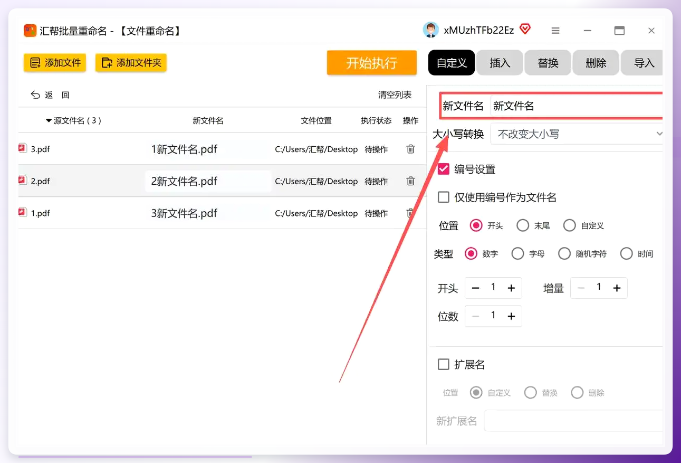Switch to the 删除 tab
Screen dimensions: 681x463
pos(596,63)
